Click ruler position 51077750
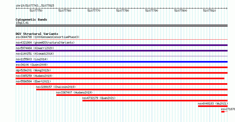The image size is (235, 122). pos(36,11)
